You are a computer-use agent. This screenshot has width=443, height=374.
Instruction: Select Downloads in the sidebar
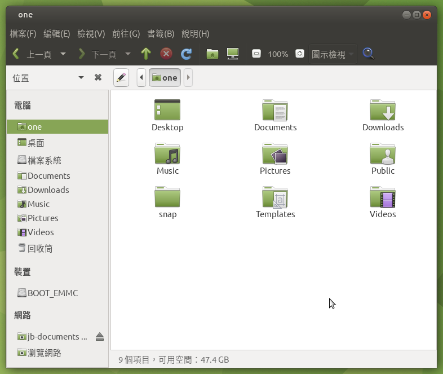coord(57,190)
